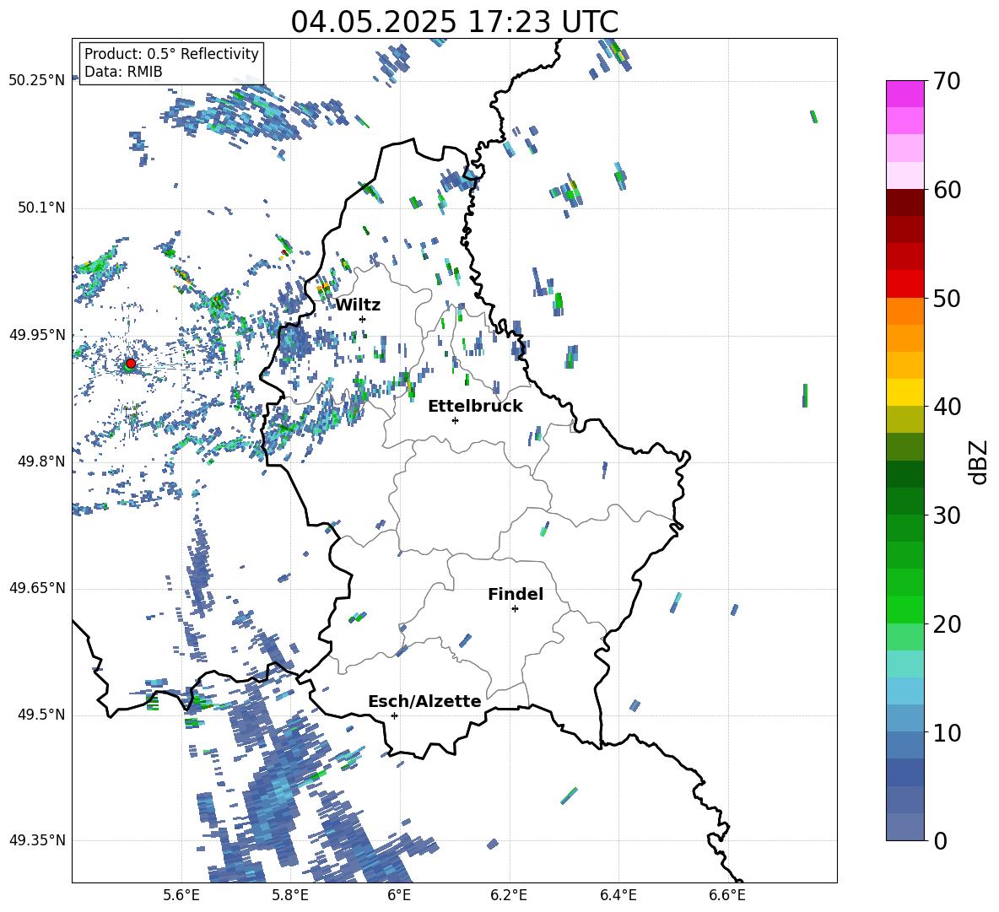Click the 70 value on colorbar

click(947, 81)
